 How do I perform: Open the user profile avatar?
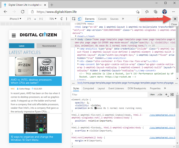coord(164,12)
